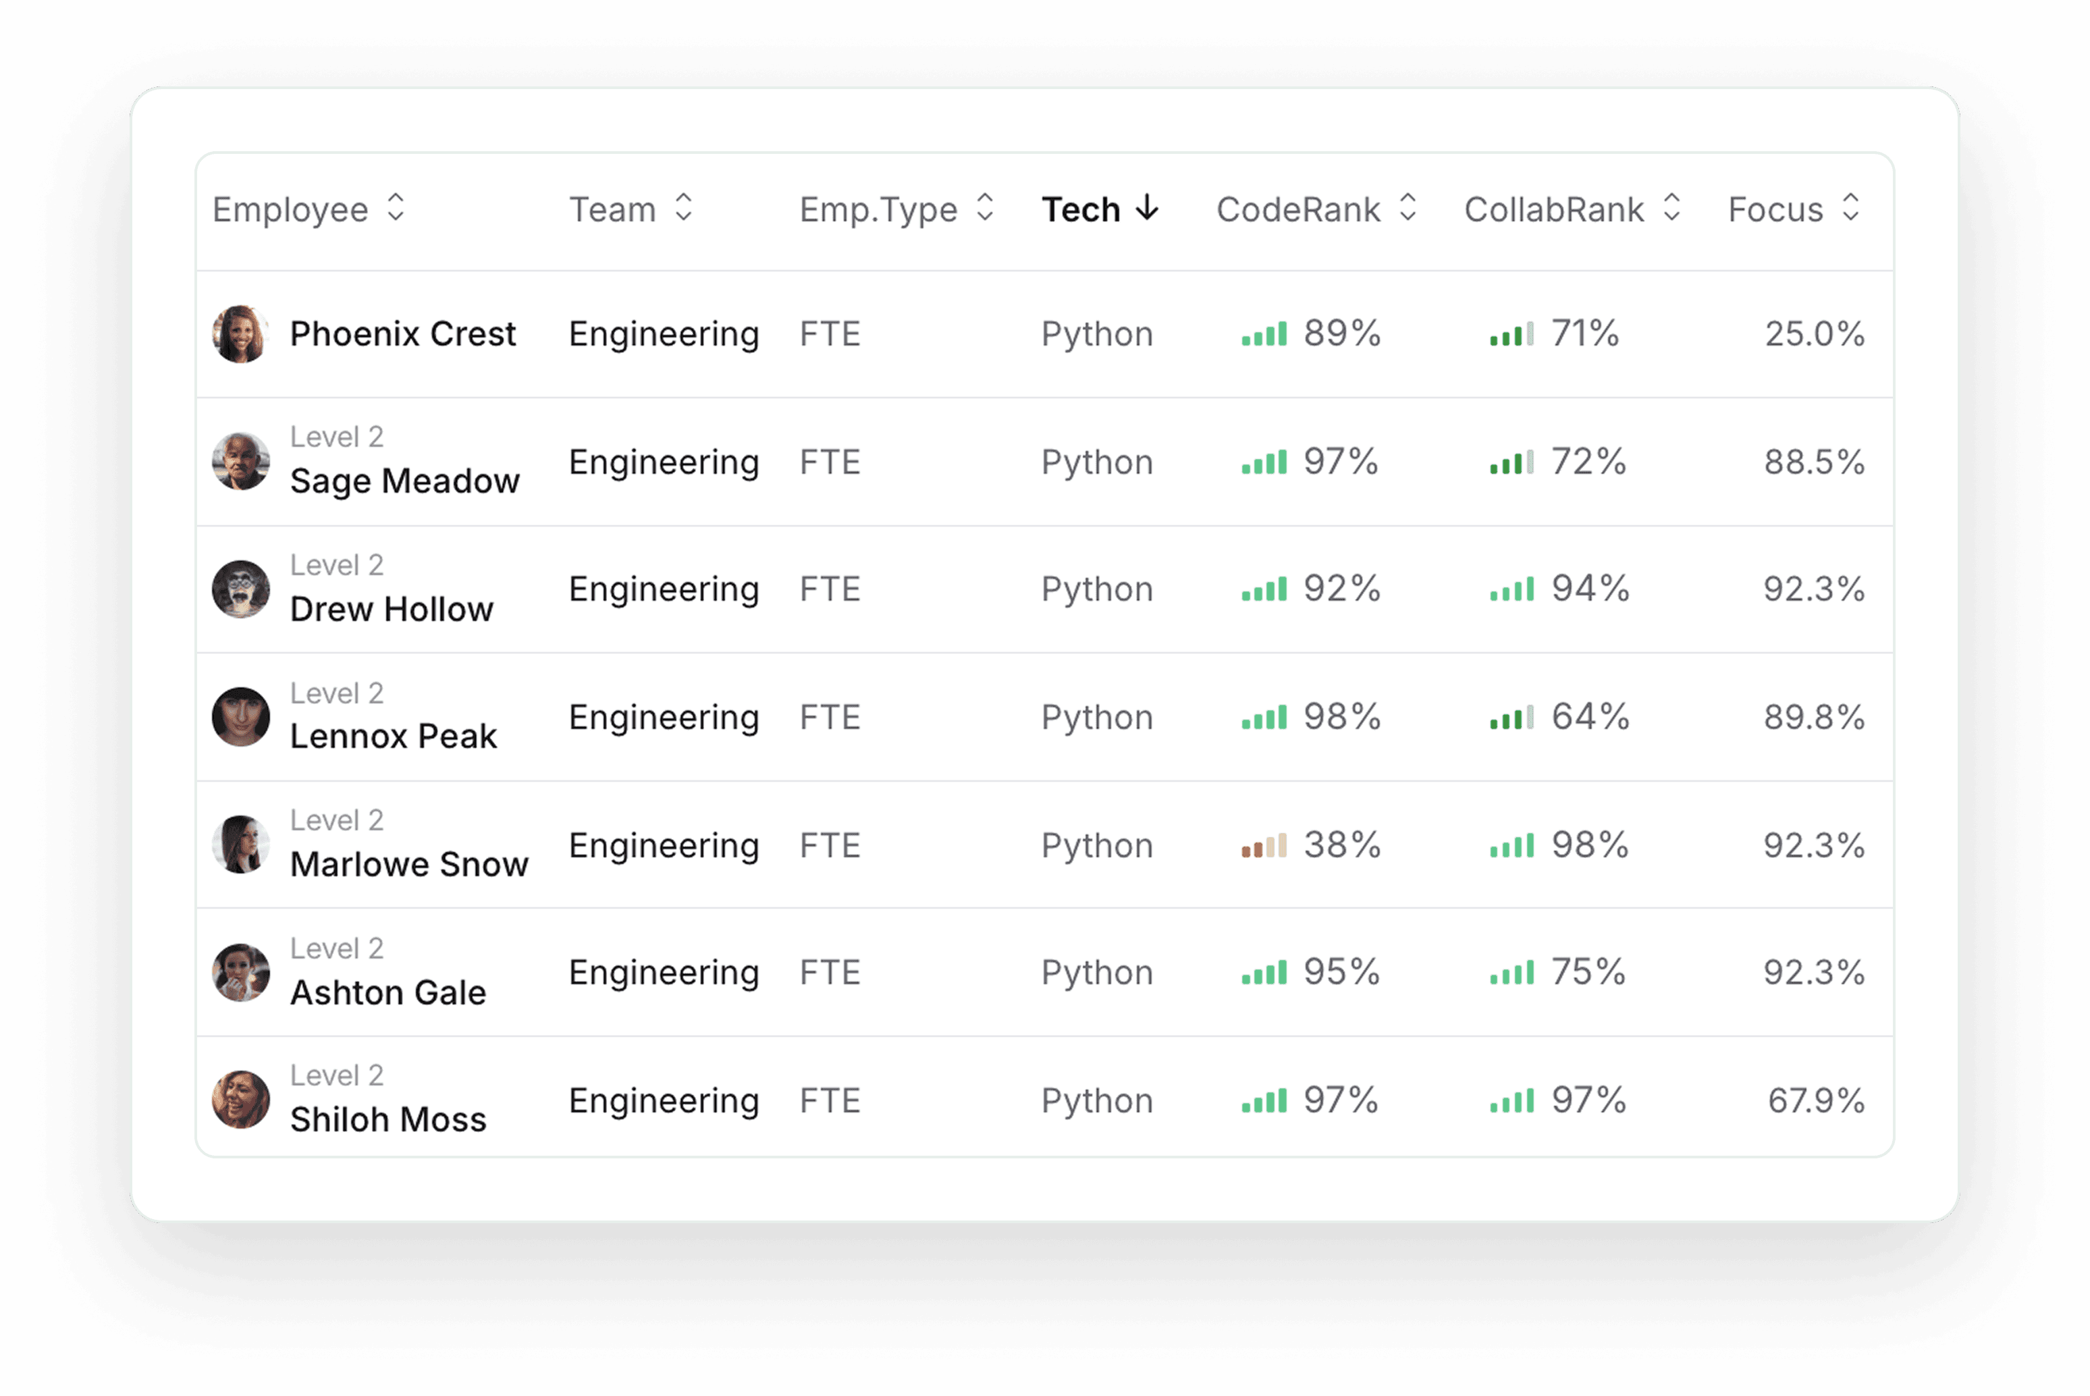The height and width of the screenshot is (1396, 2090).
Task: Click the Emp.Type column sort chevrons
Action: pos(984,209)
